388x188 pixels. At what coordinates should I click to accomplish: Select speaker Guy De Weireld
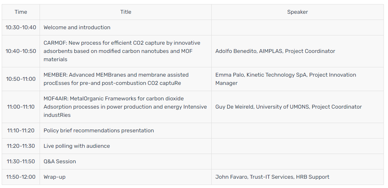(x=289, y=107)
